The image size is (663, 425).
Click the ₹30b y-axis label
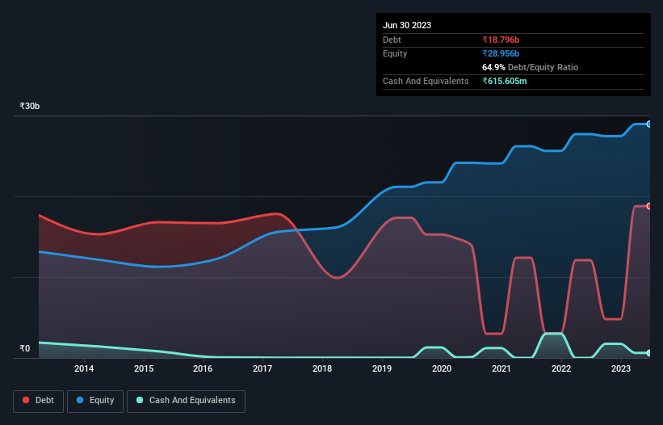30,106
